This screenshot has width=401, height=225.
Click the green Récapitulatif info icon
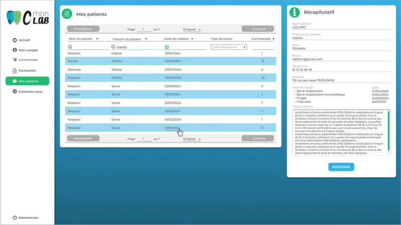pyautogui.click(x=294, y=12)
